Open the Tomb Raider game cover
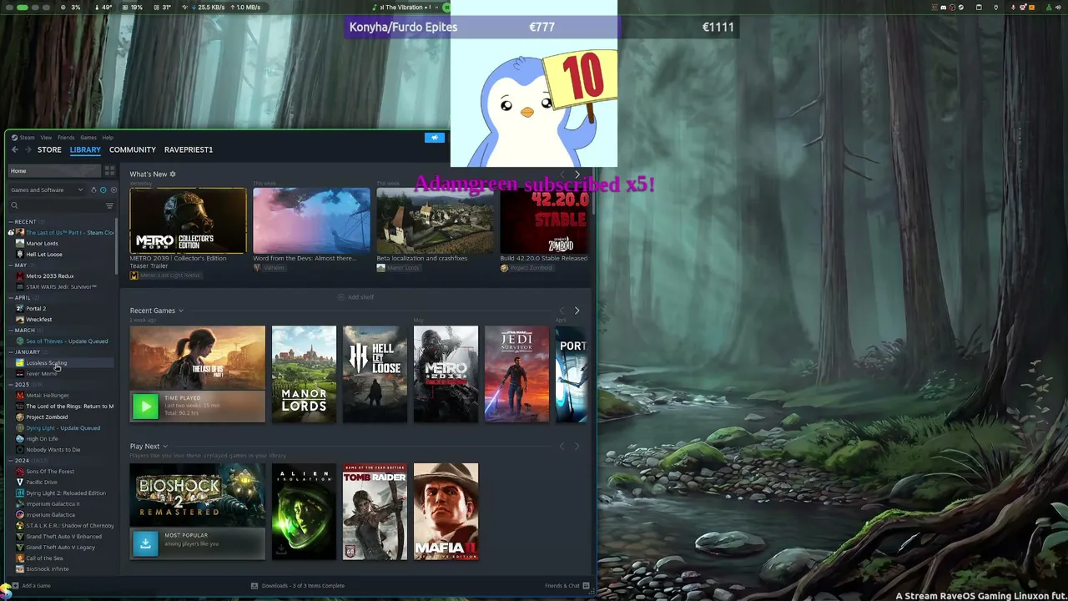 [375, 512]
